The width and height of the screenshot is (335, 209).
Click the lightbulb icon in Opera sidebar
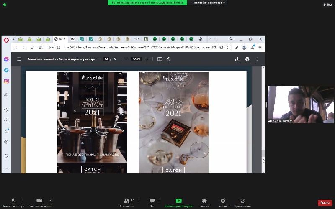6,156
